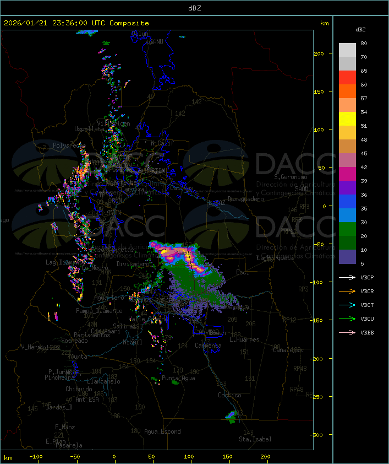
Task: Click the VBCU legend label
Action: 367,319
